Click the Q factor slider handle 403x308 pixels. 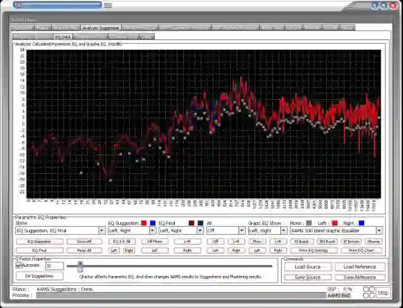tap(80, 267)
